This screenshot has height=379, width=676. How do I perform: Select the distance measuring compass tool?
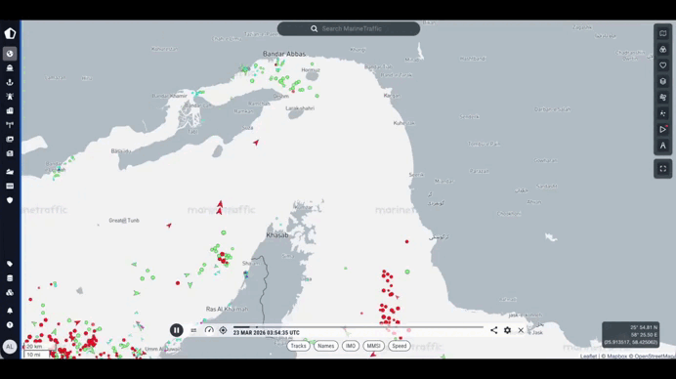[x=663, y=146]
